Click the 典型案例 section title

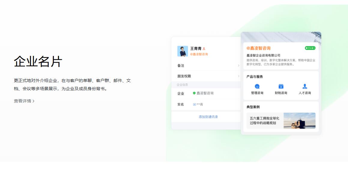(253, 107)
